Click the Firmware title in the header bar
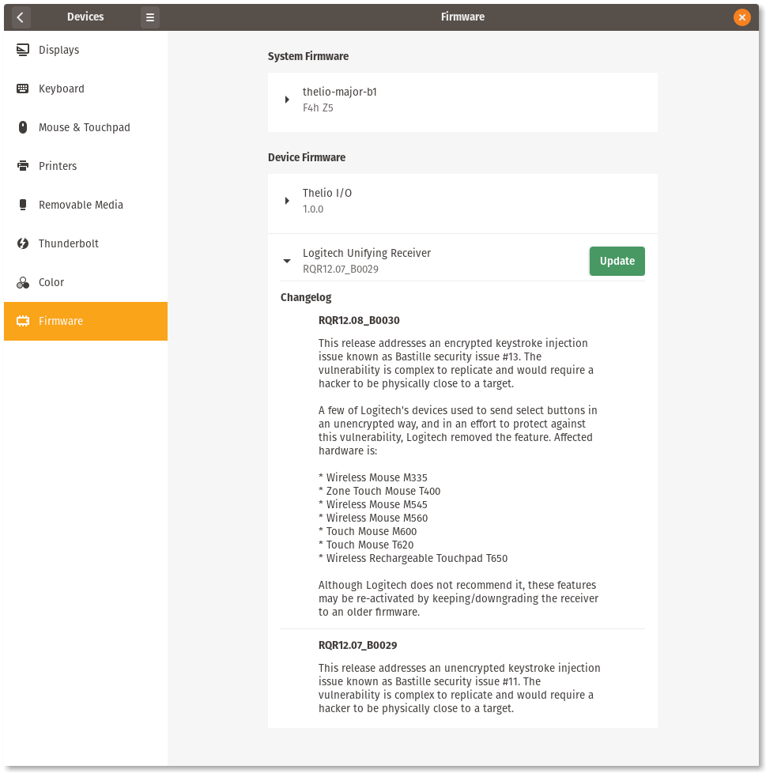The image size is (766, 773). tap(462, 17)
